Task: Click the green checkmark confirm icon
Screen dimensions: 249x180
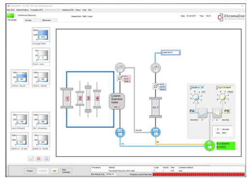Action: pos(31,159)
